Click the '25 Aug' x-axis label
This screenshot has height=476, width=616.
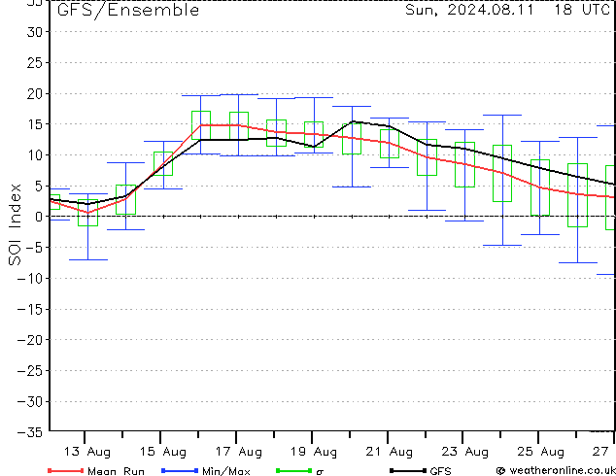(x=540, y=452)
